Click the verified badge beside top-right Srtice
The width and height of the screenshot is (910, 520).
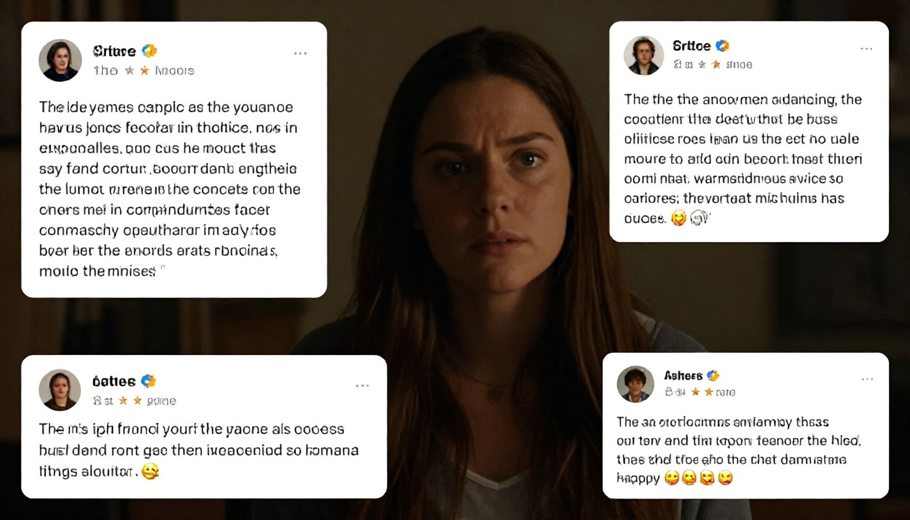pyautogui.click(x=723, y=46)
